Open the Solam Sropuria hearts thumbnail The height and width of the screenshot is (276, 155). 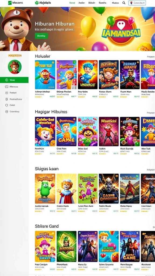pos(109,246)
